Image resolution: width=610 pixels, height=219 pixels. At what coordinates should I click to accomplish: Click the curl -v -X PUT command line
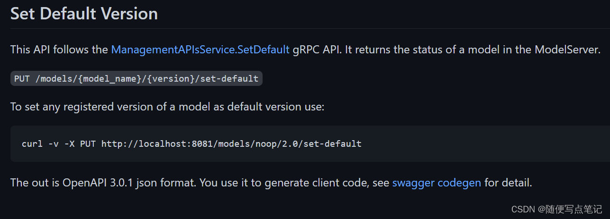[191, 143]
